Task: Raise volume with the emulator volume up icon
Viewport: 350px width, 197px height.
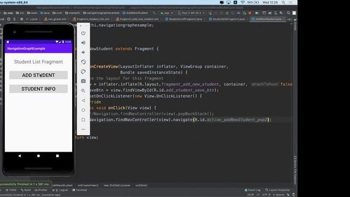Action: click(83, 43)
